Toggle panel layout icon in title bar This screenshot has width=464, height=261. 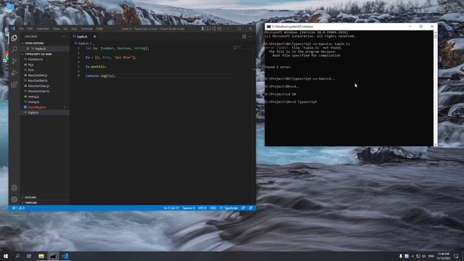click(x=209, y=29)
